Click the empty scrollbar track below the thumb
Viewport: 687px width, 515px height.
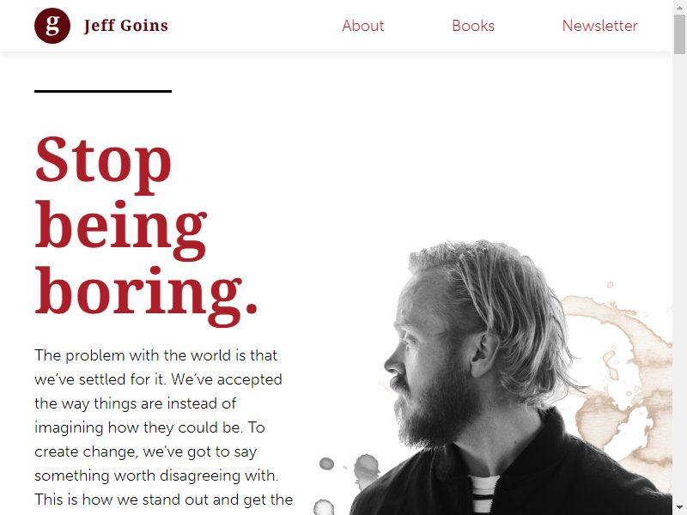[x=679, y=281]
